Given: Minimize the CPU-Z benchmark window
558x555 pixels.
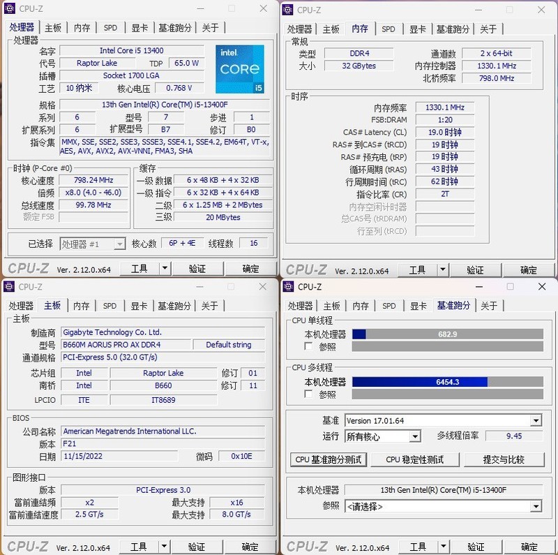Looking at the screenshot, I should click(x=479, y=286).
